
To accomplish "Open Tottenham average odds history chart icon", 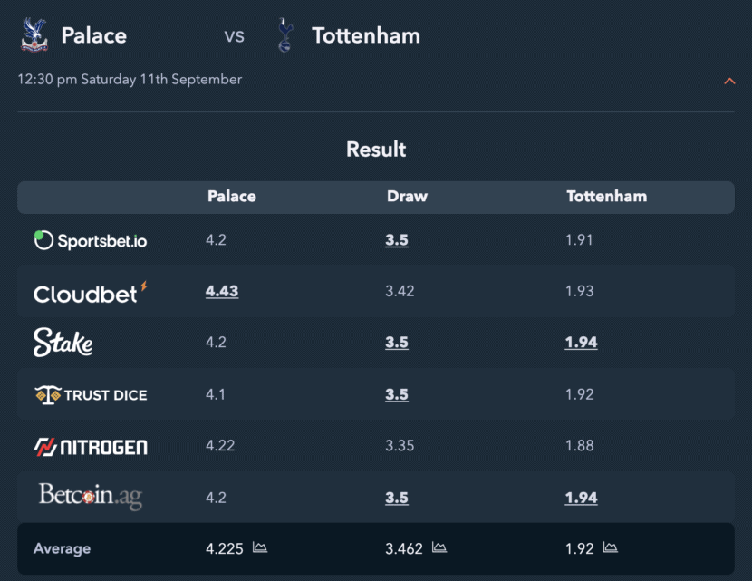I will tap(610, 547).
